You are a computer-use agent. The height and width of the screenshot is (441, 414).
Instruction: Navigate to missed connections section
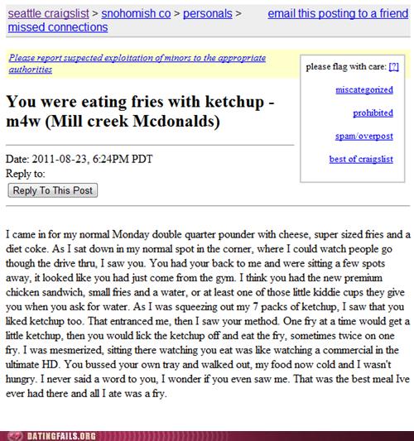pos(58,27)
